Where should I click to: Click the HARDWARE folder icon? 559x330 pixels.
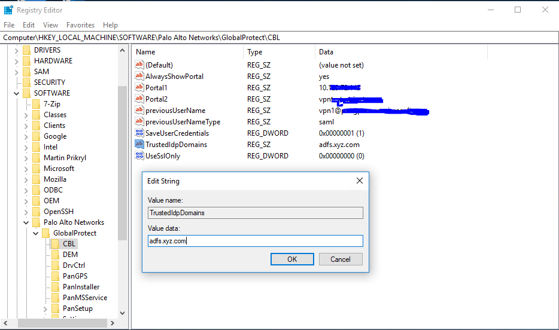click(x=26, y=61)
